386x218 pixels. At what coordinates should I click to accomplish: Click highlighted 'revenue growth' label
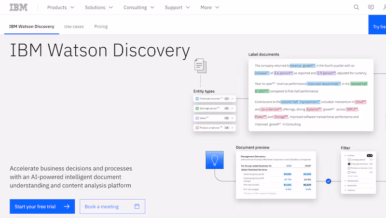[303, 66]
